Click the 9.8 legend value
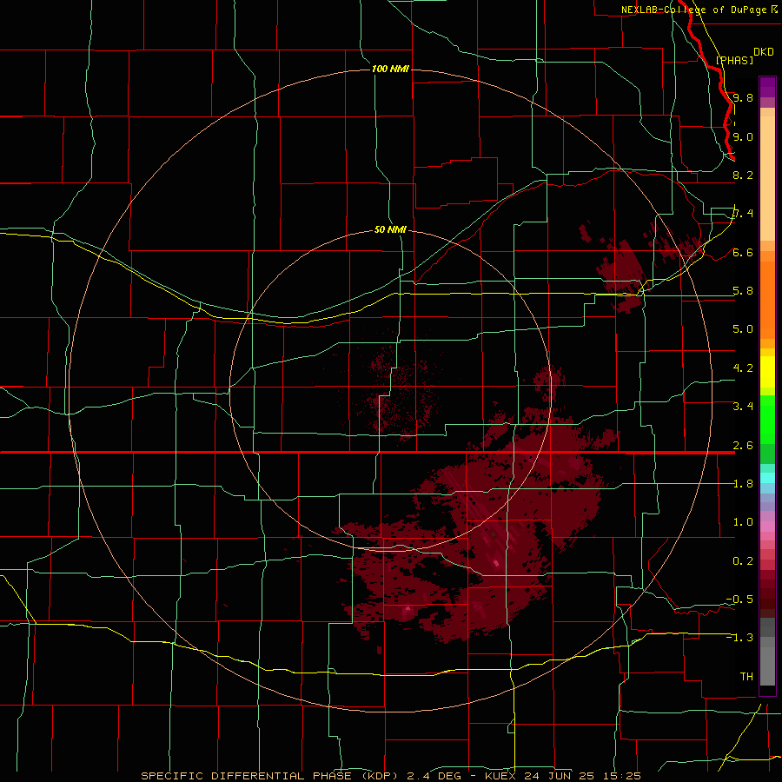The image size is (782, 782). click(x=743, y=97)
